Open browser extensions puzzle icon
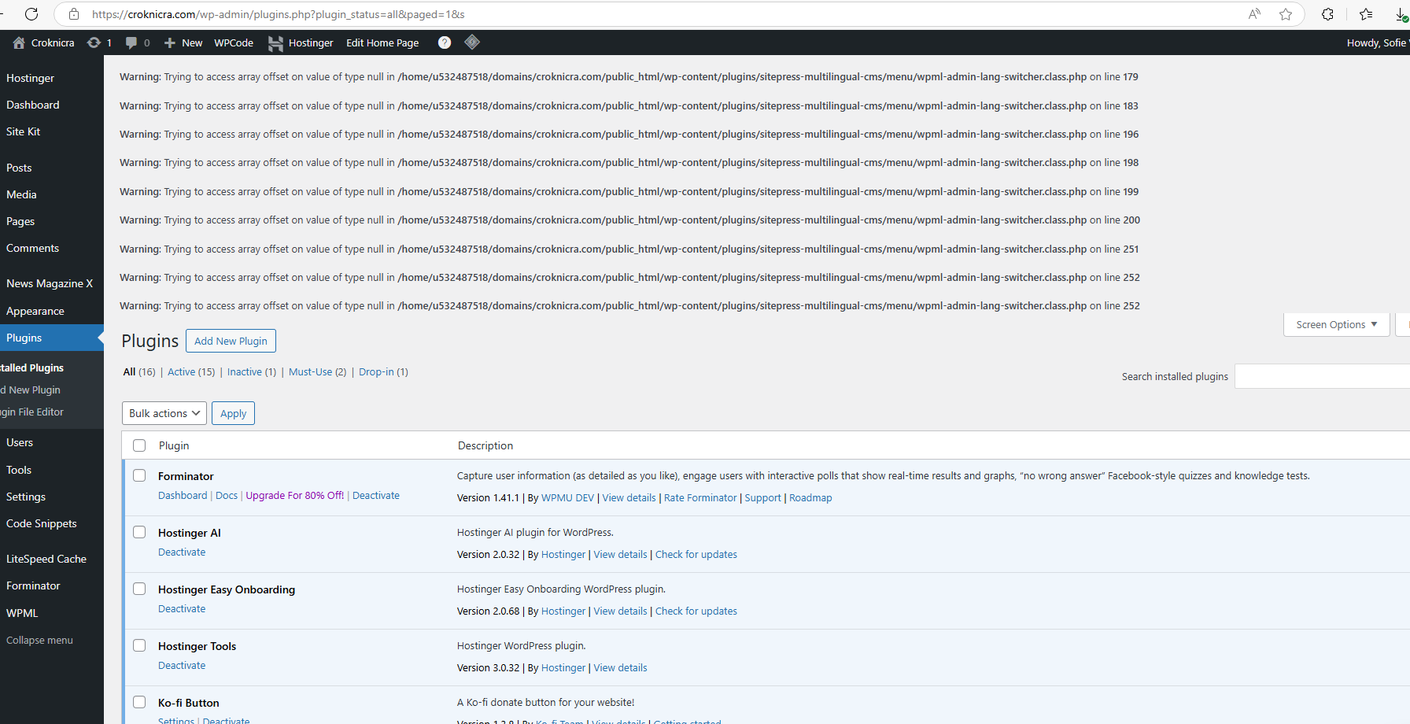 pyautogui.click(x=1327, y=14)
